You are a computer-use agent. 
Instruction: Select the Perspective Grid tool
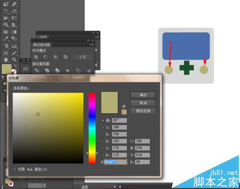[14, 25]
